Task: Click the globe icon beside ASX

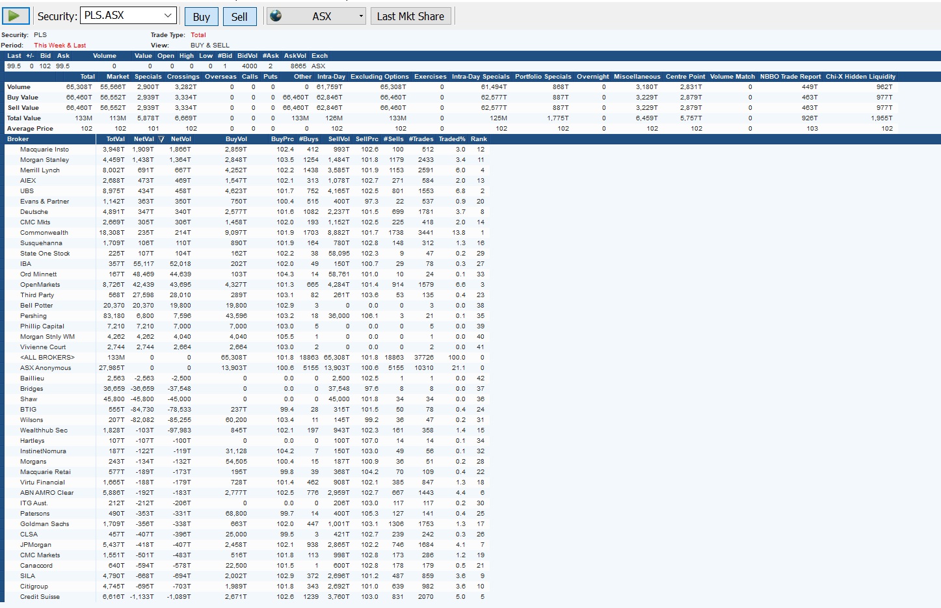Action: click(x=276, y=16)
